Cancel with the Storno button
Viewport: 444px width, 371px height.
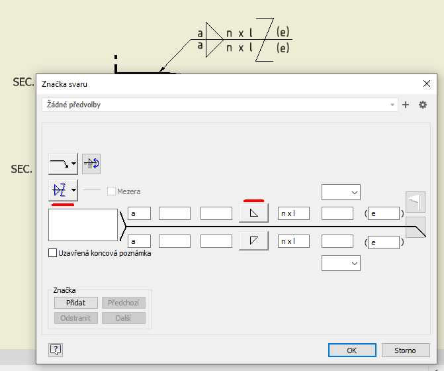click(406, 350)
